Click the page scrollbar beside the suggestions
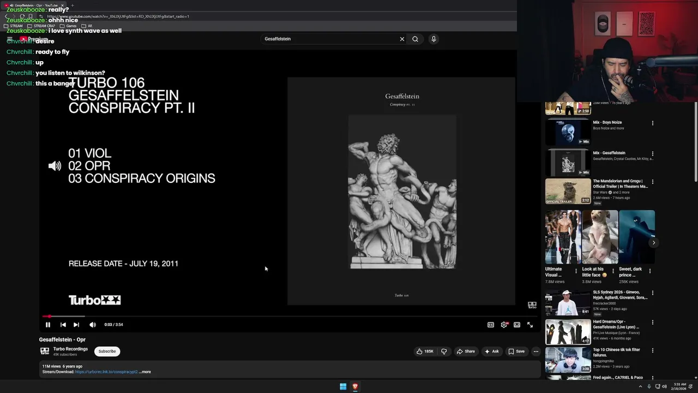698x393 pixels. tap(695, 142)
